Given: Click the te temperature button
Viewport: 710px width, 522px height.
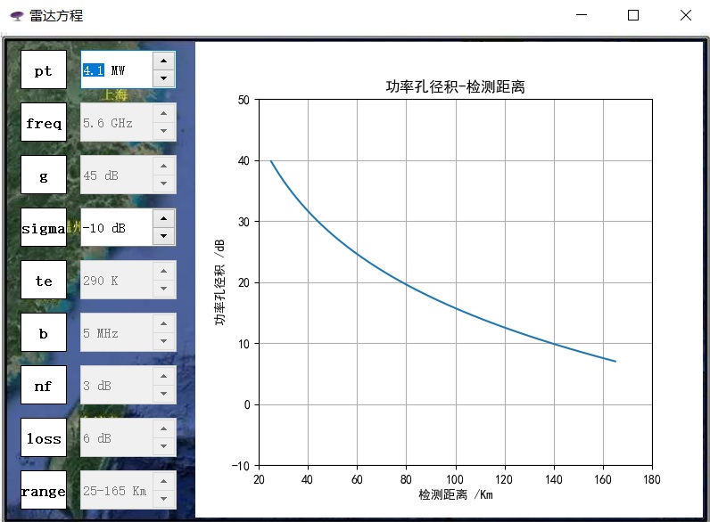Looking at the screenshot, I should [44, 280].
